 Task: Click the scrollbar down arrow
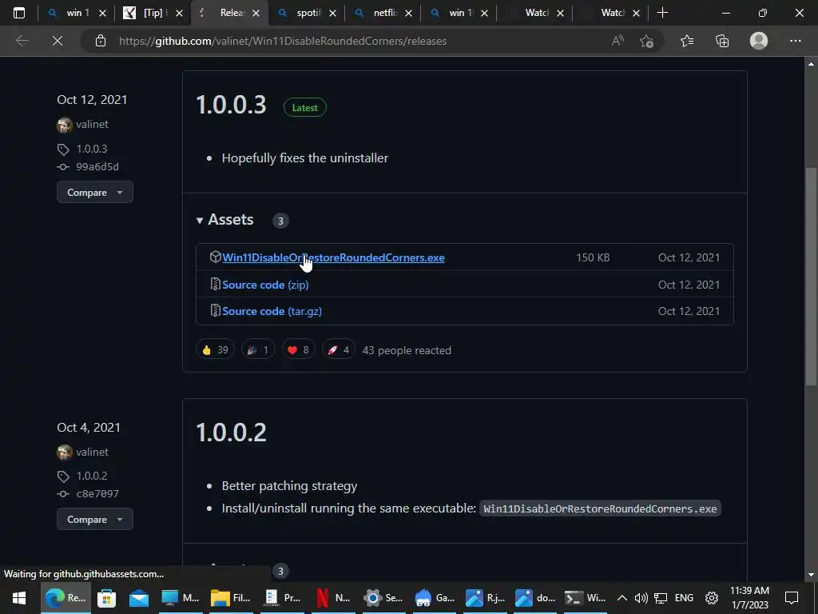(812, 575)
